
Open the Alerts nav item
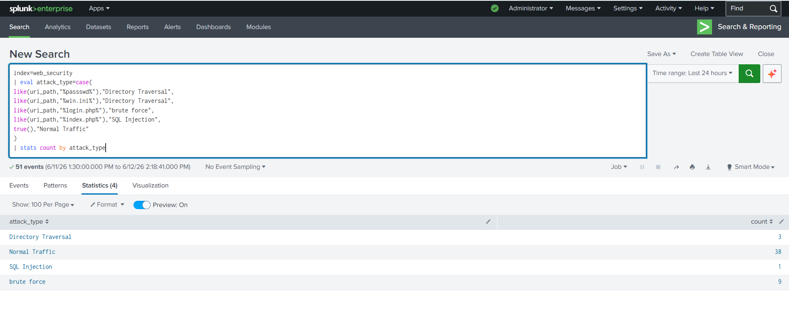click(x=172, y=27)
